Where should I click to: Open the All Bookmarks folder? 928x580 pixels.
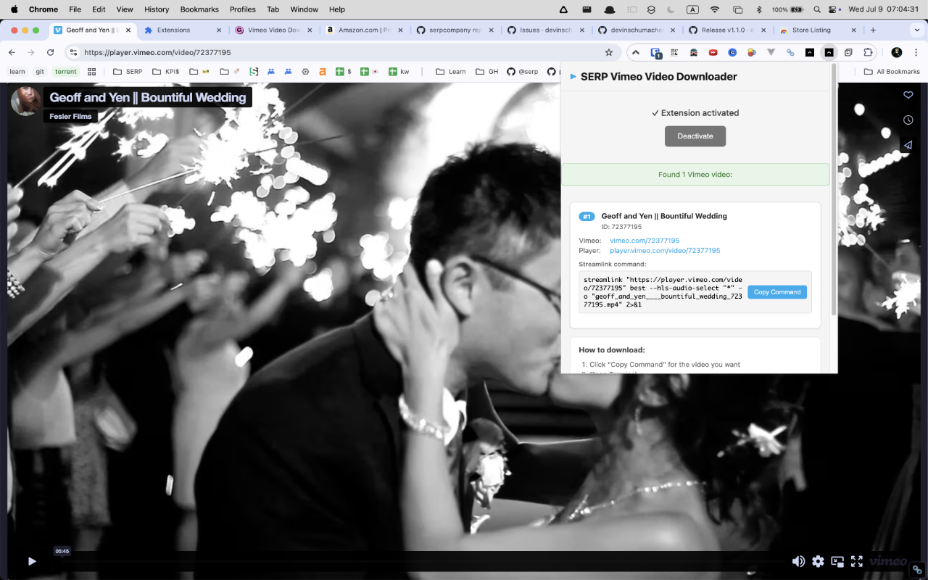point(892,72)
